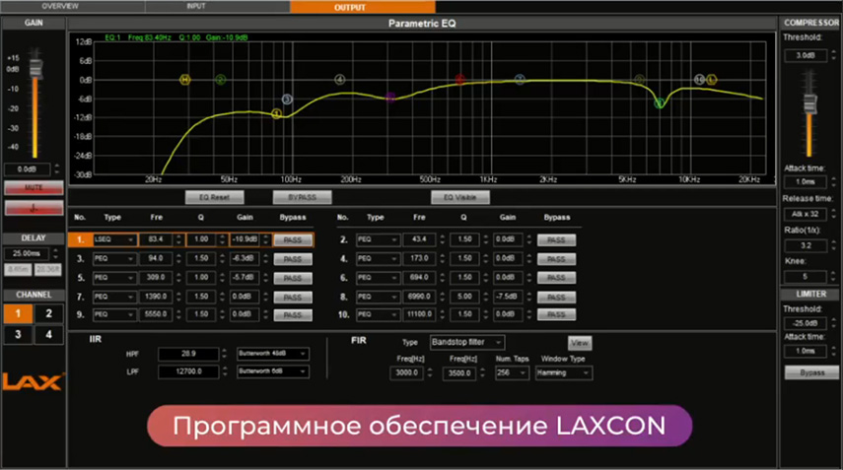
Task: Toggle the phase invert button below MUTE
Action: [34, 209]
